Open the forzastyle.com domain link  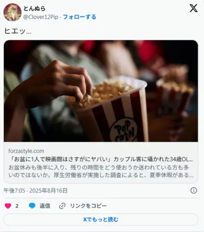pyautogui.click(x=26, y=151)
